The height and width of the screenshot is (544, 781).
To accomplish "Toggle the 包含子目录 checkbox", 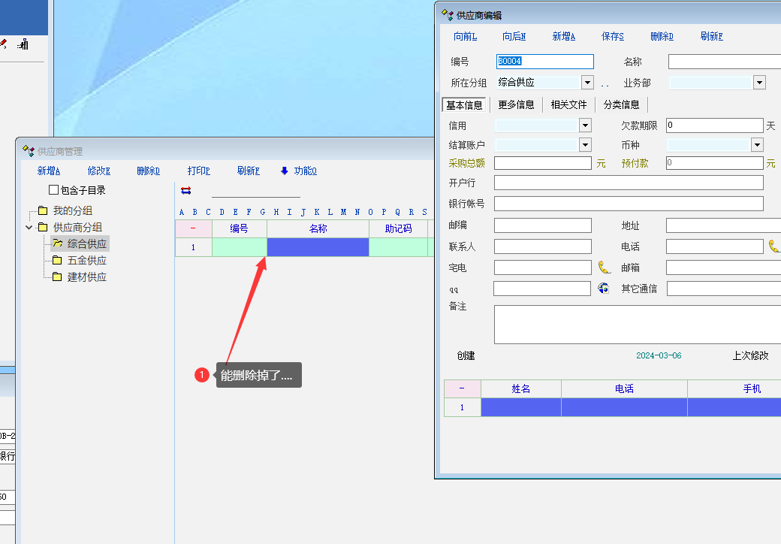I will (54, 190).
